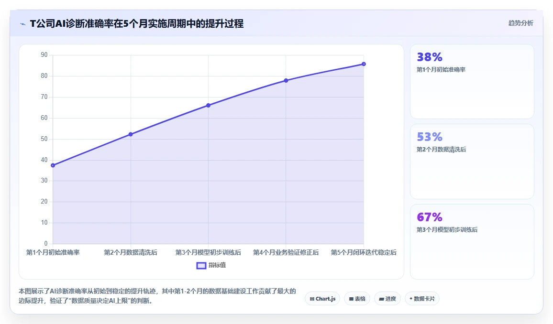
Task: Click y-axis tick label 50
Action: [44, 139]
